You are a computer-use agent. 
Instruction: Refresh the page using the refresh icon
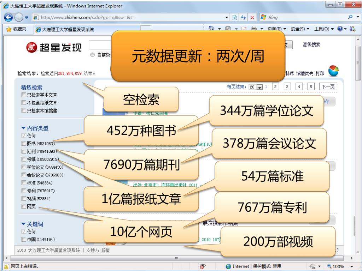[x=243, y=17]
